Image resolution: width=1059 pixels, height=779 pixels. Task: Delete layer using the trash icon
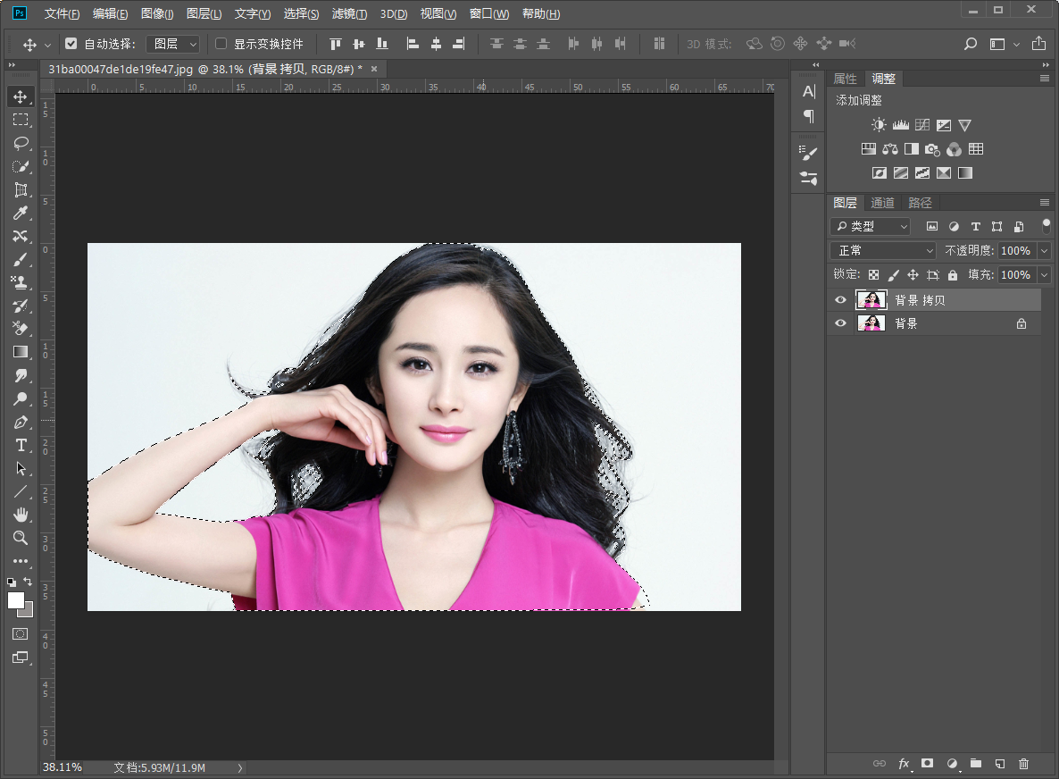click(x=1023, y=764)
